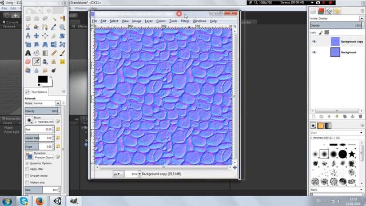Select the Cage Transform tool
The image size is (366, 206).
pyautogui.click(x=62, y=45)
